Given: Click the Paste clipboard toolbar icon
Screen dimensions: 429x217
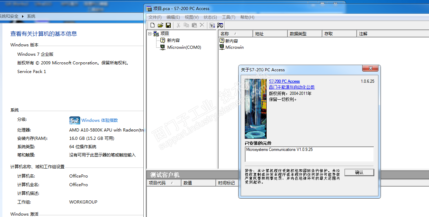Looking at the screenshot, I should [x=194, y=25].
